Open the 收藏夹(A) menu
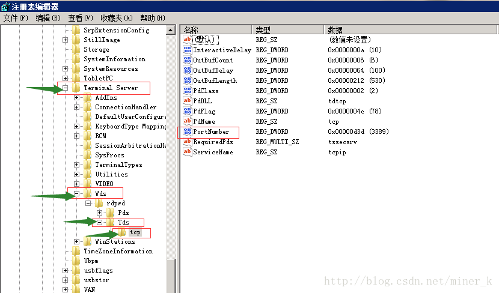The image size is (499, 293). 117,18
